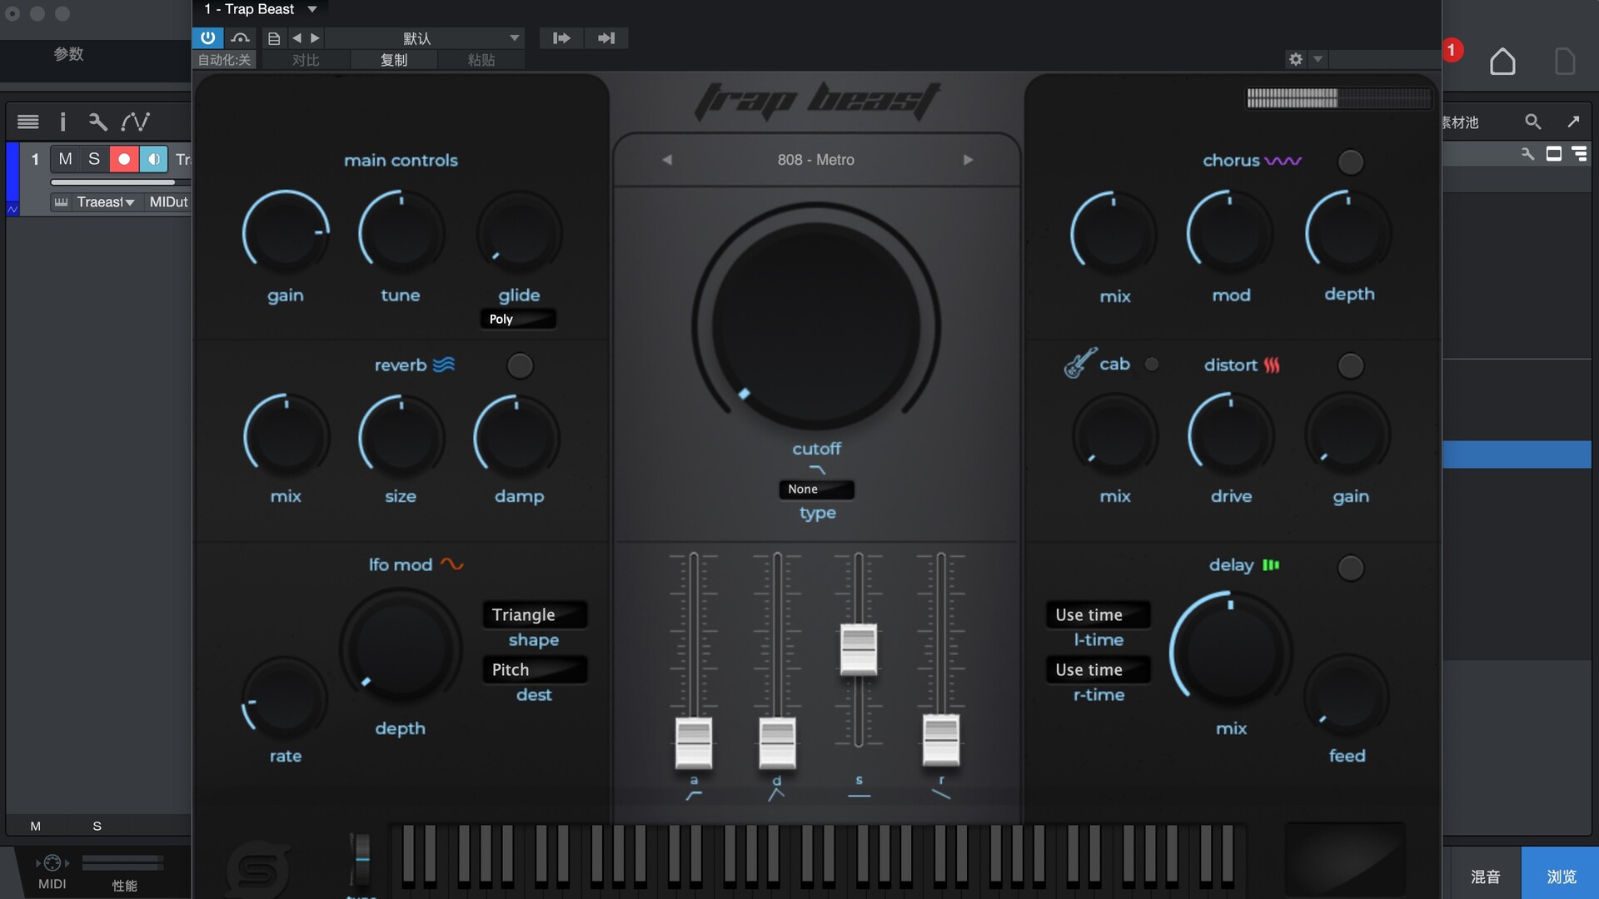Click the track record arm button

coord(124,159)
